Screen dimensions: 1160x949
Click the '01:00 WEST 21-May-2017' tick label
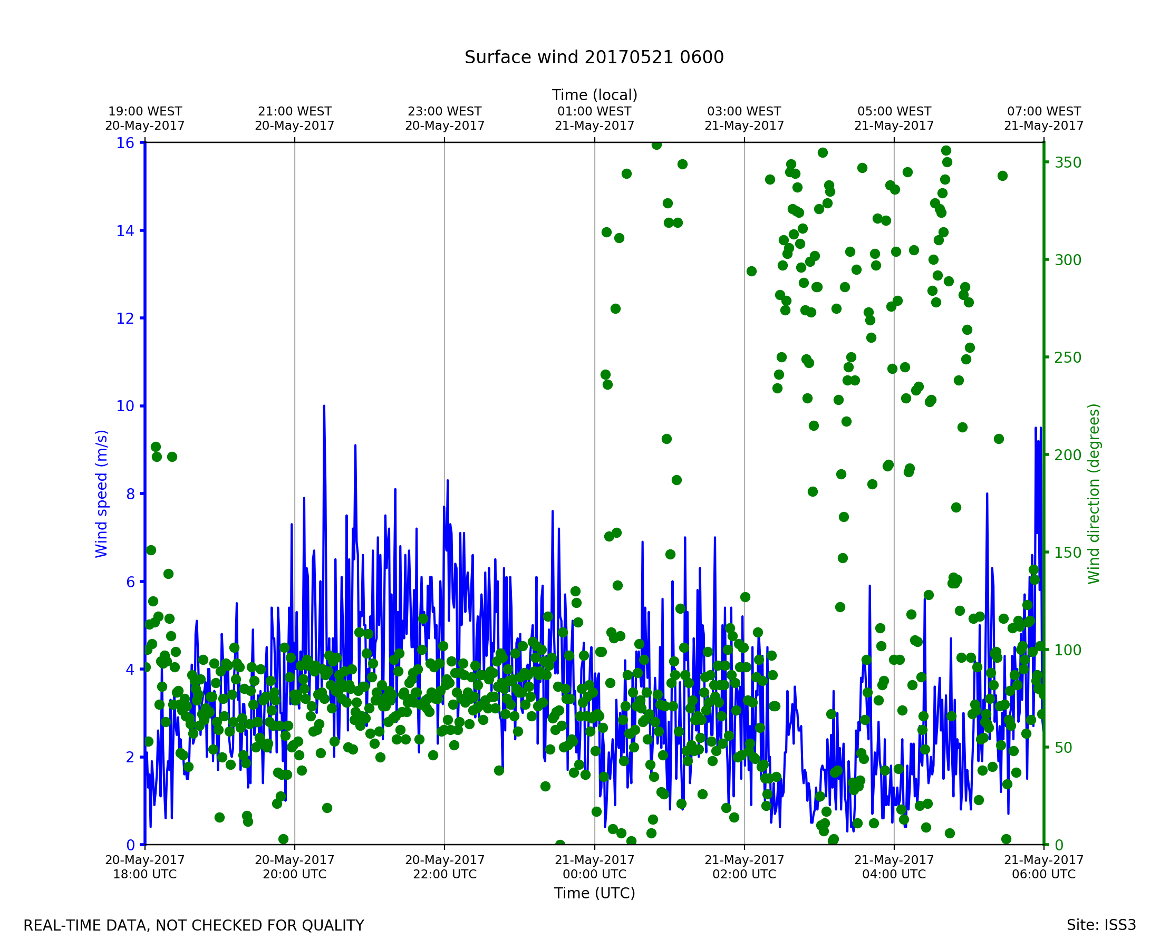pyautogui.click(x=594, y=119)
